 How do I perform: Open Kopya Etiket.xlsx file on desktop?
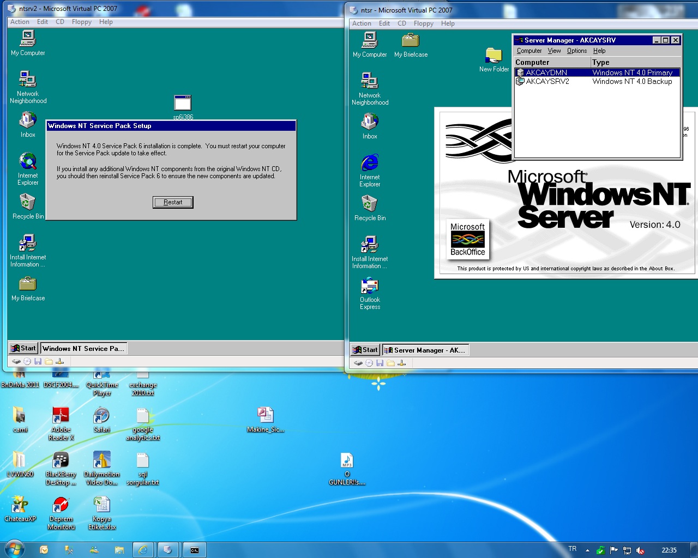[101, 513]
